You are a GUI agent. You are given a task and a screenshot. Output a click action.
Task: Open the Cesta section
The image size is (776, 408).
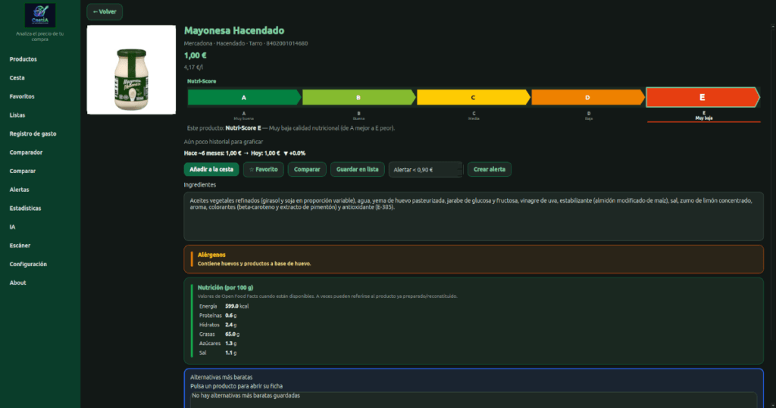(17, 78)
